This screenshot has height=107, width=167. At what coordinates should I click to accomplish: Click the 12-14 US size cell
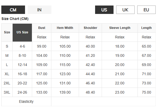(22, 65)
